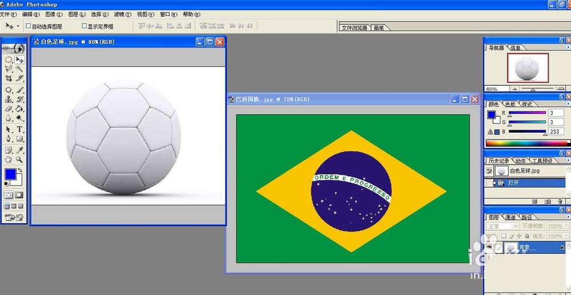Swap foreground and background colors arrow
This screenshot has width=571, height=295.
point(19,170)
